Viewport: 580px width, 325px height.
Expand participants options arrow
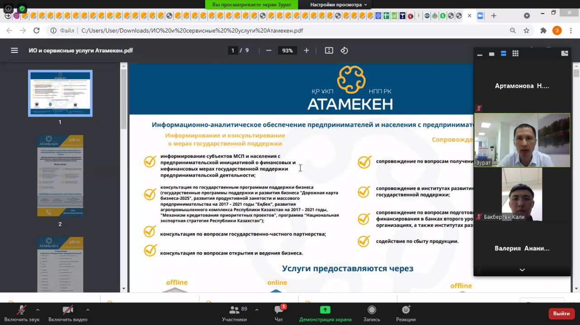(257, 310)
